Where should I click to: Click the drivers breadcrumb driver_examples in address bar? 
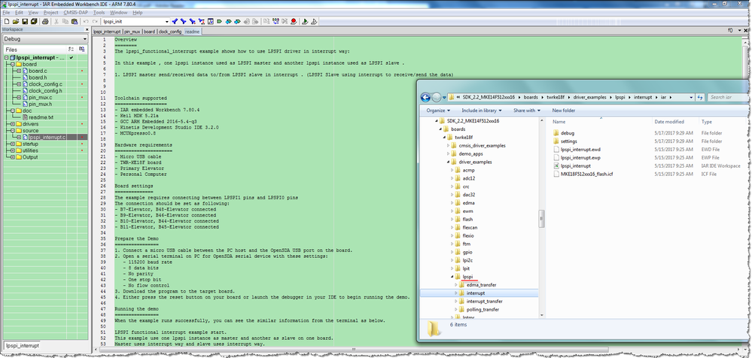[592, 97]
